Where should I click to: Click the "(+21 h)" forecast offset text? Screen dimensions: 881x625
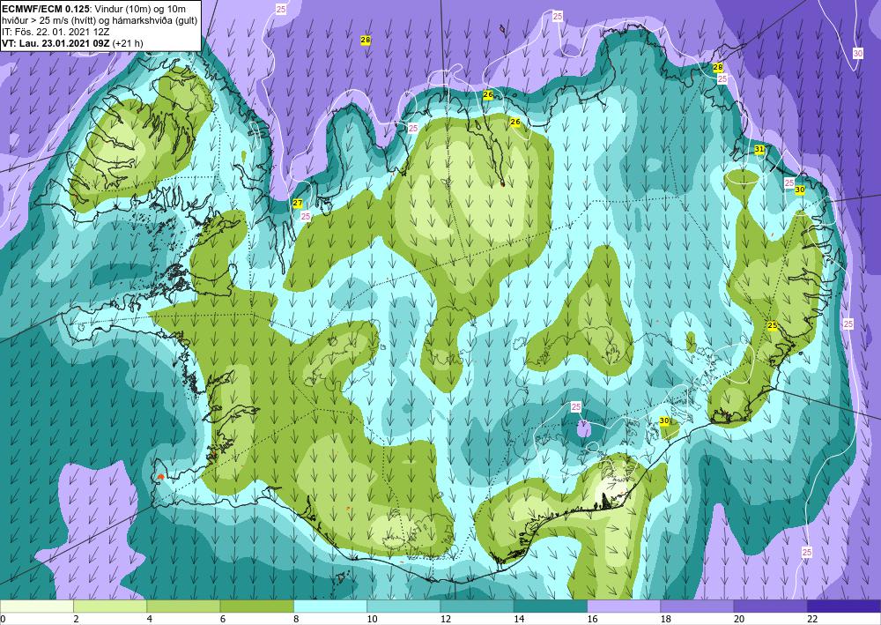click(128, 43)
